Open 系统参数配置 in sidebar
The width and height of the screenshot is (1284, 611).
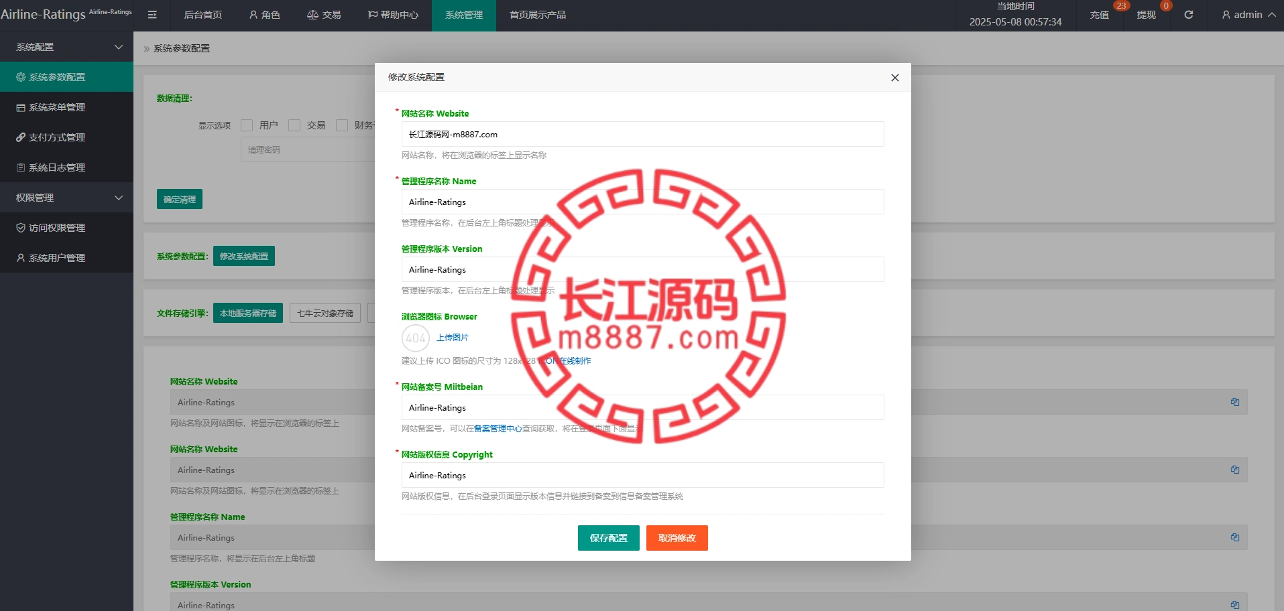66,77
